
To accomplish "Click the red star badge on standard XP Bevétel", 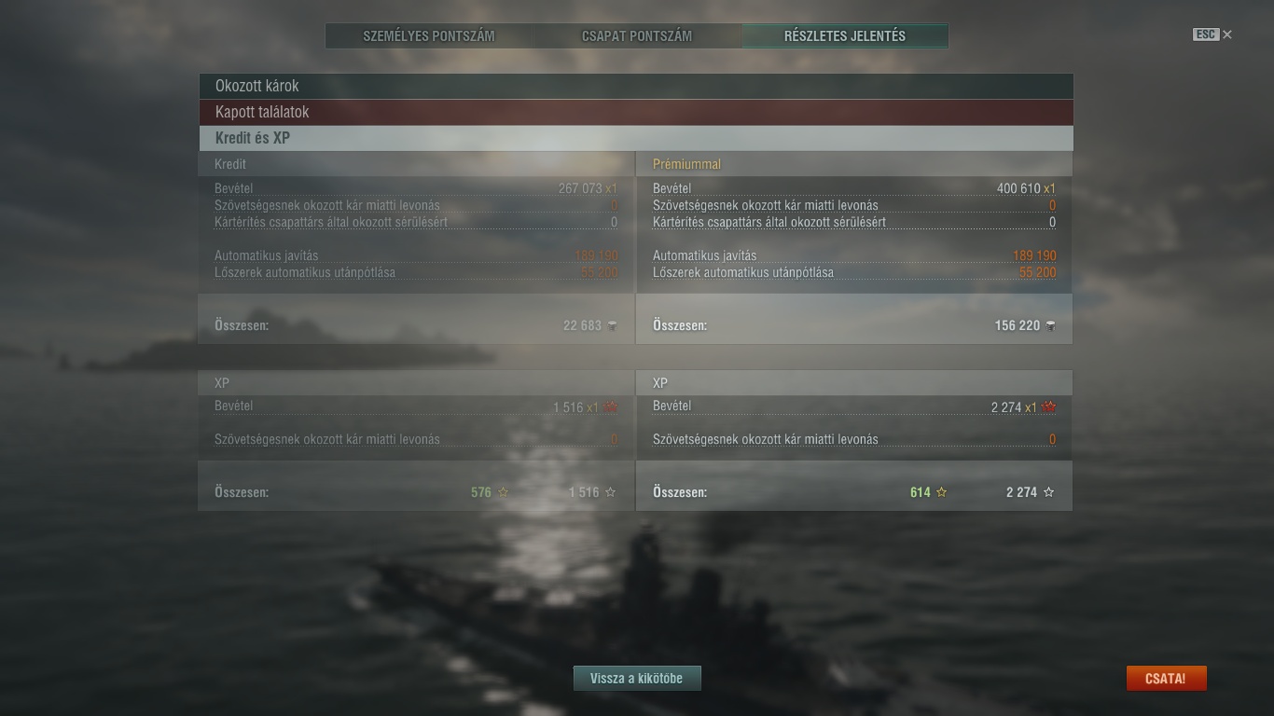I will click(611, 406).
